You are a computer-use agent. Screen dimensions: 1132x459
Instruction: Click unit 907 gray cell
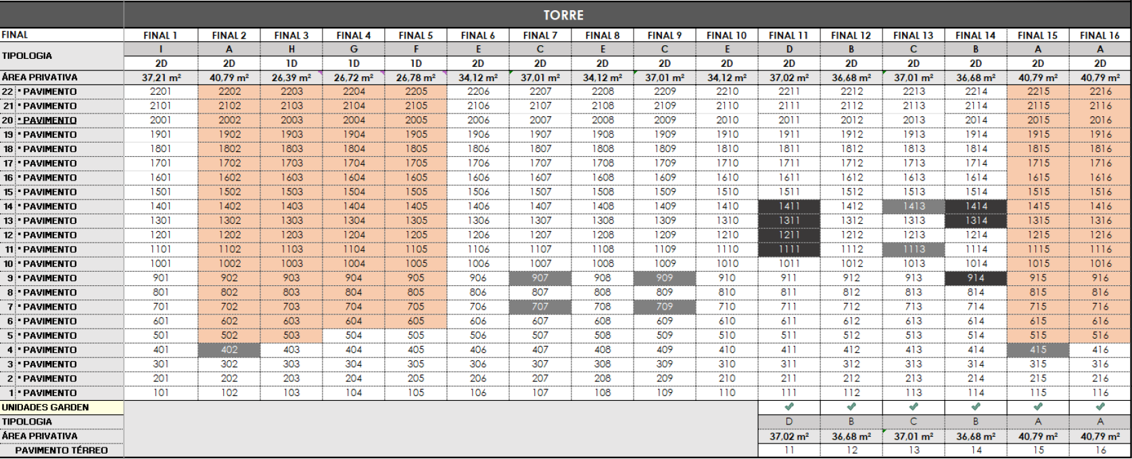540,278
